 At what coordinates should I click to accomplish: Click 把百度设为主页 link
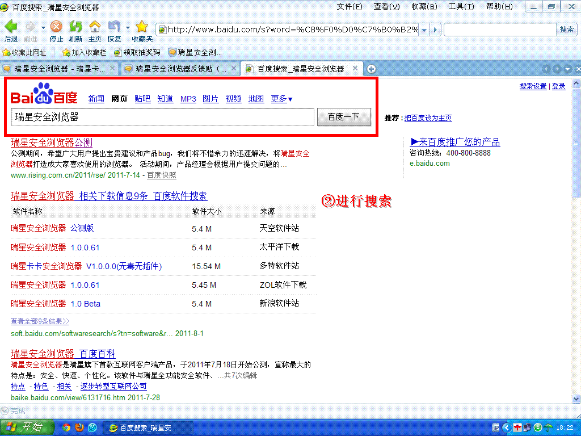(428, 118)
